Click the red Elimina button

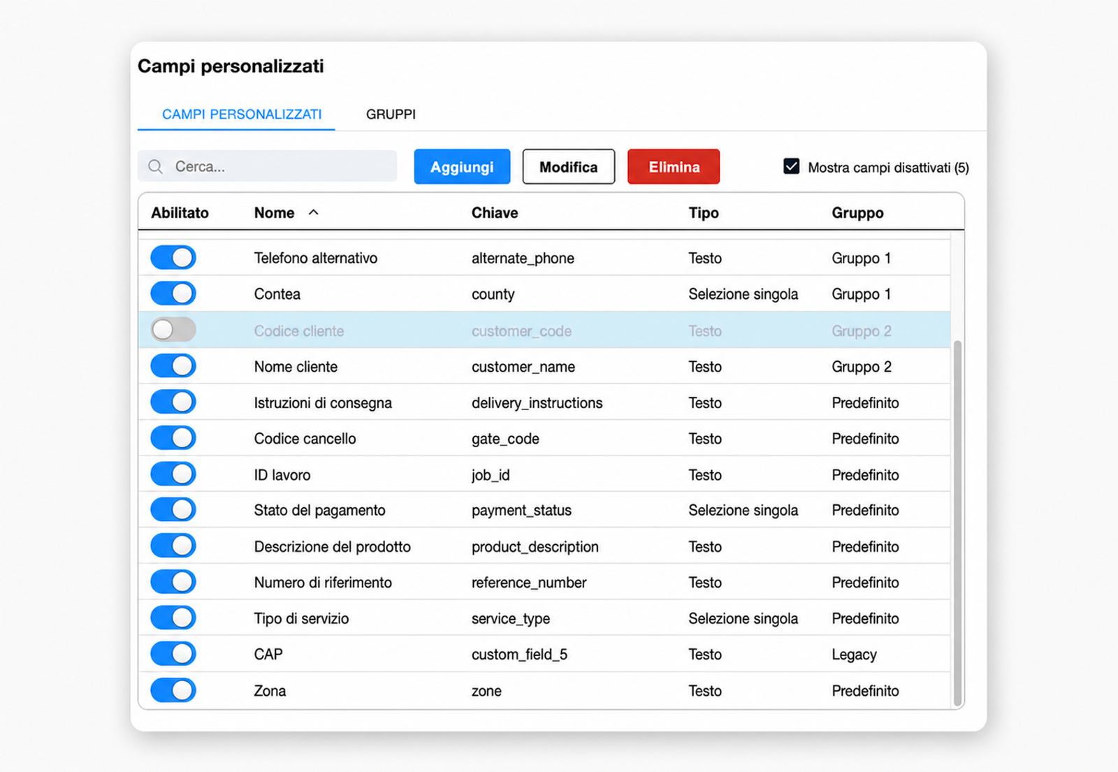(674, 166)
